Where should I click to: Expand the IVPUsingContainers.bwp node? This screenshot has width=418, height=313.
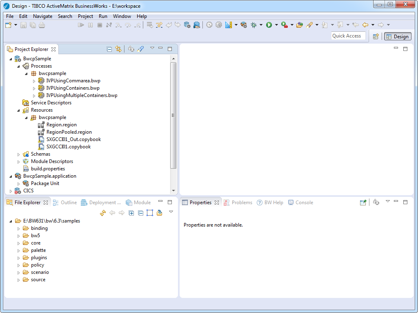tap(34, 88)
